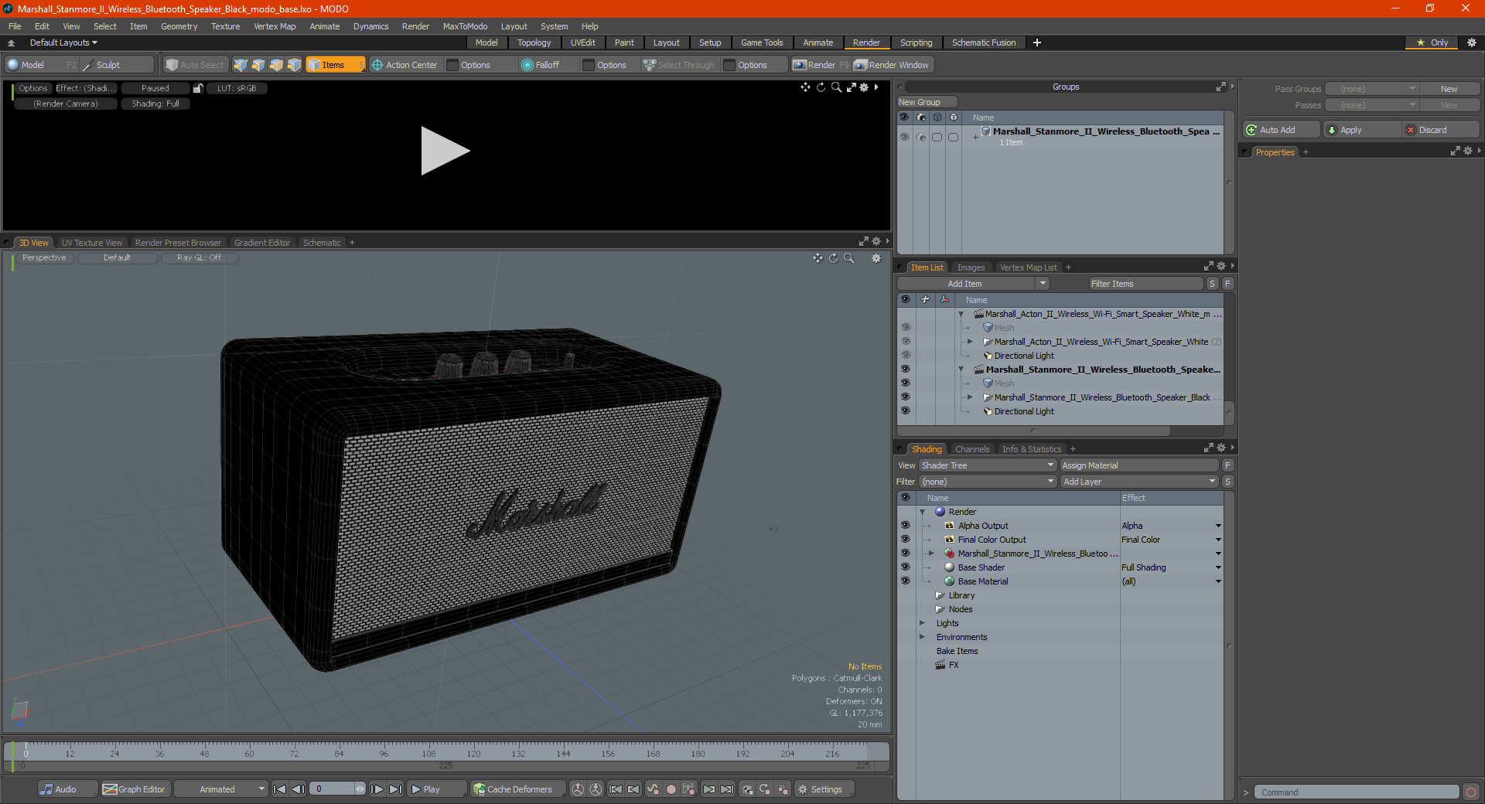Start Render with F9 button
The height and width of the screenshot is (804, 1485).
pyautogui.click(x=821, y=65)
